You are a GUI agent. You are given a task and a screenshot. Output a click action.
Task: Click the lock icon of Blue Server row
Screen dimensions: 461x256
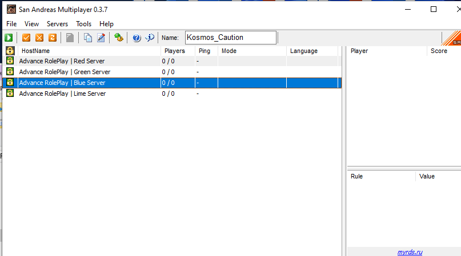[10, 83]
